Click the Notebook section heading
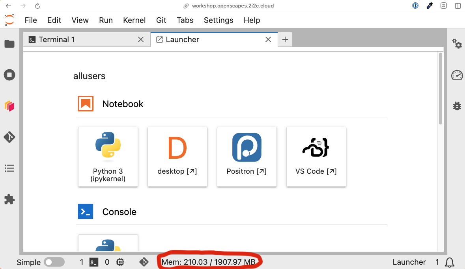The image size is (465, 269). (x=123, y=104)
